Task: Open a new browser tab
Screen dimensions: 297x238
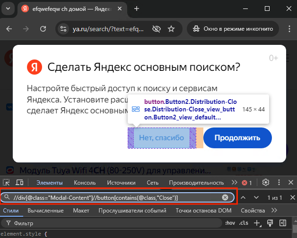Action: [x=137, y=8]
